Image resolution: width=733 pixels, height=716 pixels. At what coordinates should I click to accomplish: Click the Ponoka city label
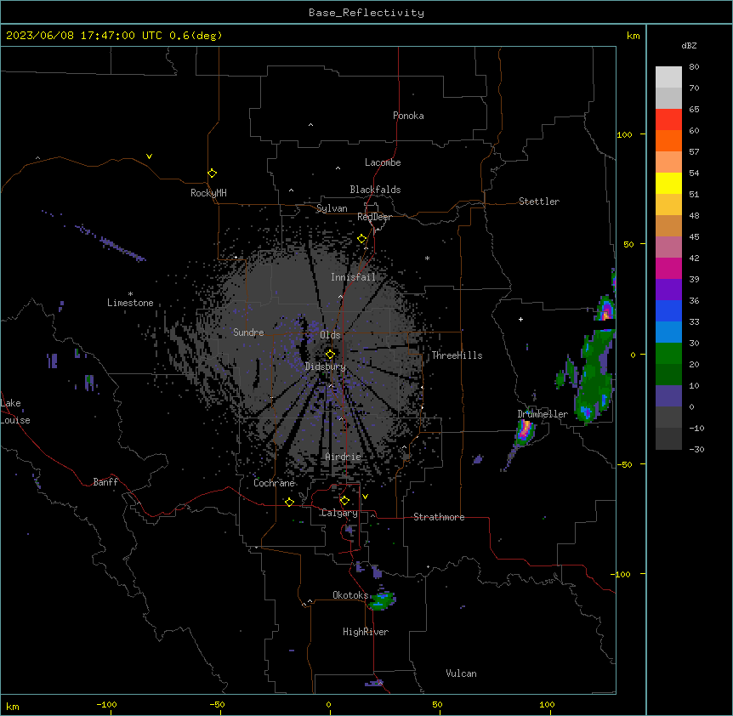pos(408,116)
